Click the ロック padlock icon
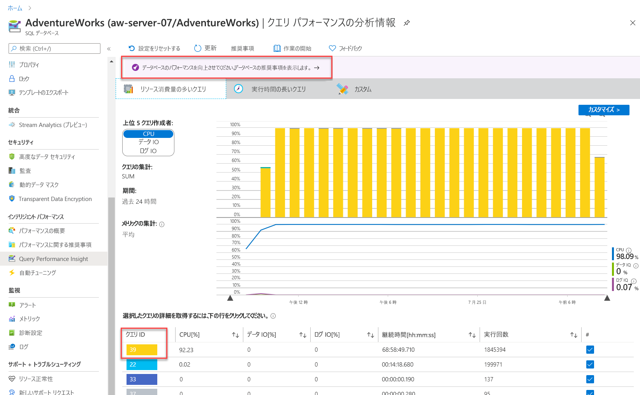Viewport: 640px width, 395px height. pyautogui.click(x=12, y=79)
